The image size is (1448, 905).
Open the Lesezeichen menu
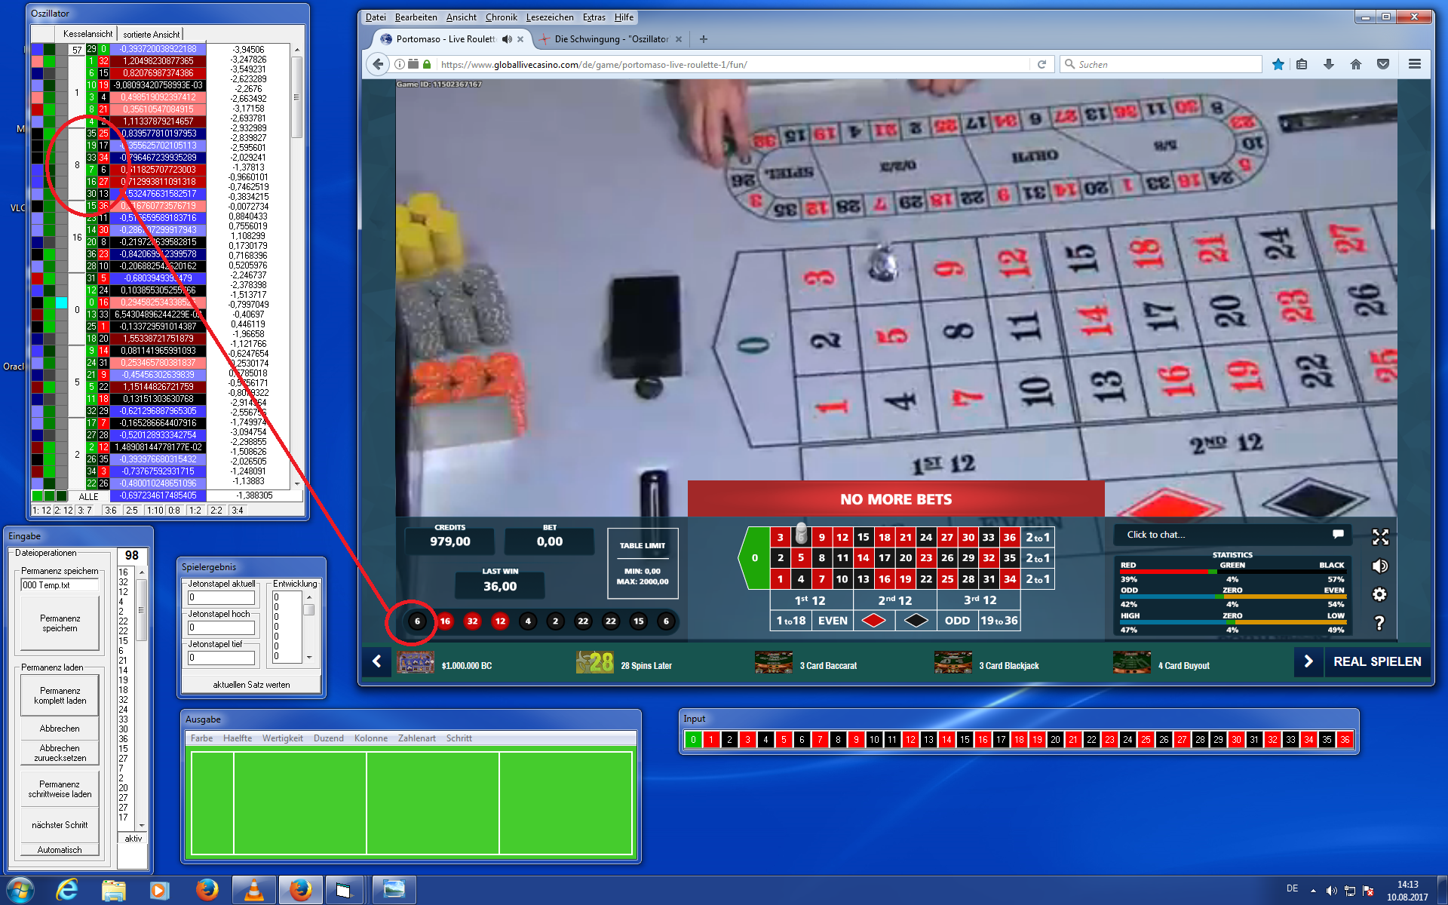(550, 17)
